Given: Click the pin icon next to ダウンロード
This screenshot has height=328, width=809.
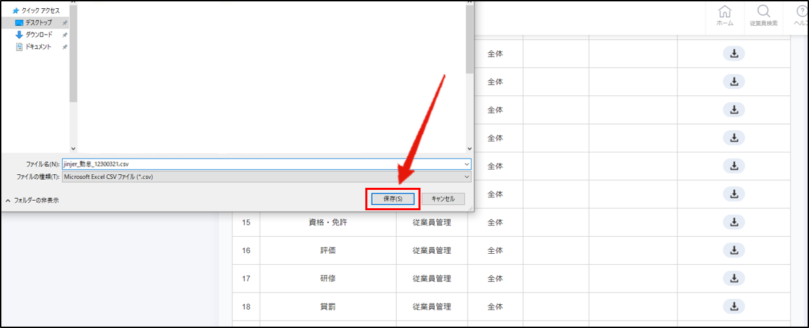Looking at the screenshot, I should click(x=65, y=35).
